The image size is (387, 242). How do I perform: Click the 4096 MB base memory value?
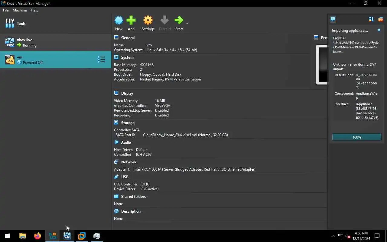pos(147,65)
